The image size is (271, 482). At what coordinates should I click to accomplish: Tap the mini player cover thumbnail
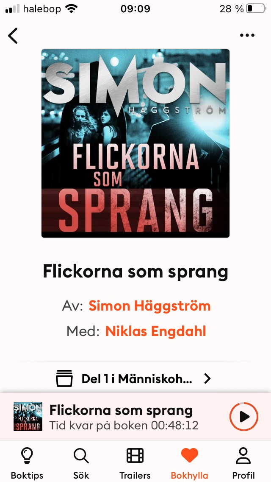click(28, 417)
